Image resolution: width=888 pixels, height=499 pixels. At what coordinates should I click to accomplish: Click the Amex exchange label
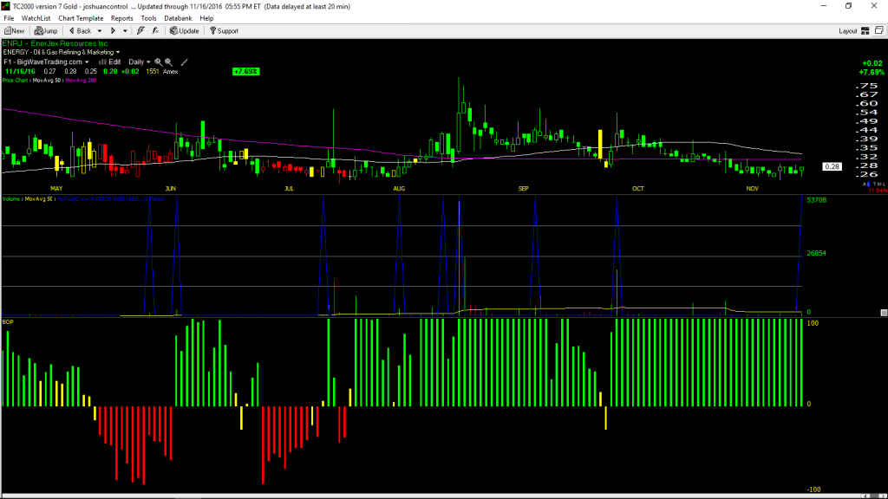click(171, 72)
